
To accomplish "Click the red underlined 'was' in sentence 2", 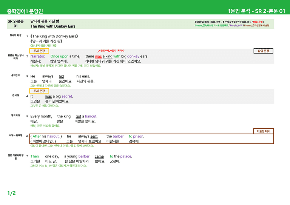I will (99, 56).
